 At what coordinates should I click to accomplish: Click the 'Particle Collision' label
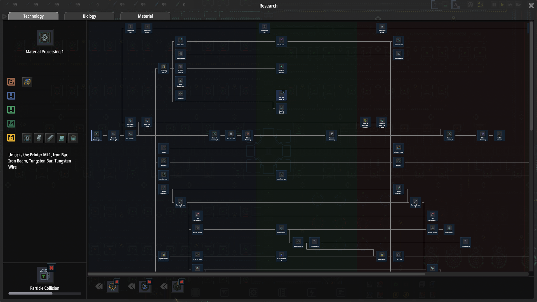pyautogui.click(x=45, y=288)
